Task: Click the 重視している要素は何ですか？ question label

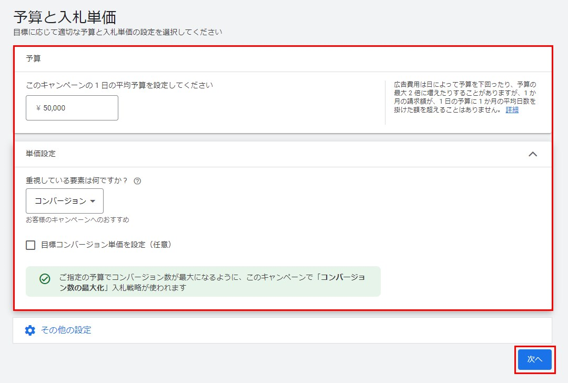Action: coord(77,181)
